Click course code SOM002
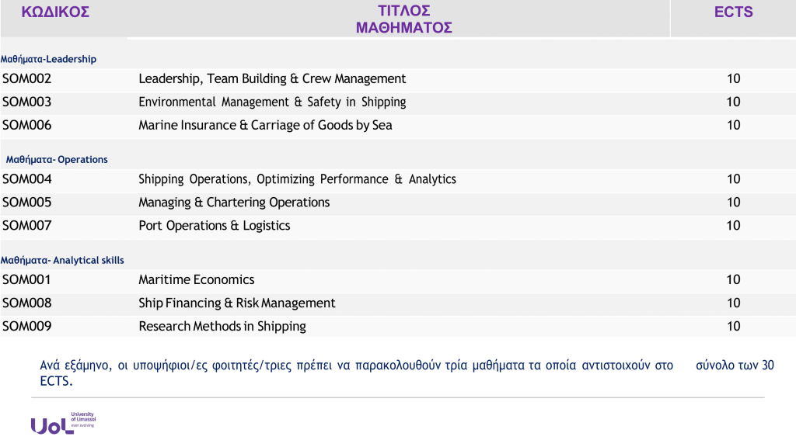 27,78
